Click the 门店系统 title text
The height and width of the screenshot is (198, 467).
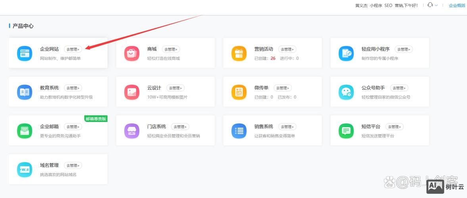click(x=157, y=126)
